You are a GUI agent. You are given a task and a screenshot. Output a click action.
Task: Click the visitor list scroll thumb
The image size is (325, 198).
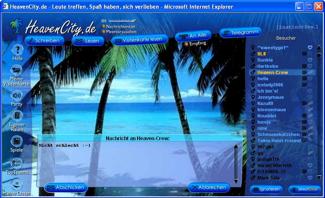tap(319, 55)
